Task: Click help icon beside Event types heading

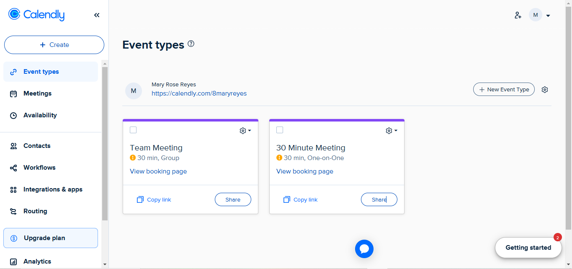Action: [x=191, y=44]
